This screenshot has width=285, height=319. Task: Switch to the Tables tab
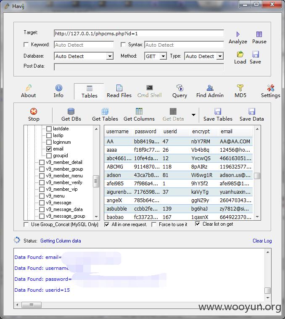89,91
